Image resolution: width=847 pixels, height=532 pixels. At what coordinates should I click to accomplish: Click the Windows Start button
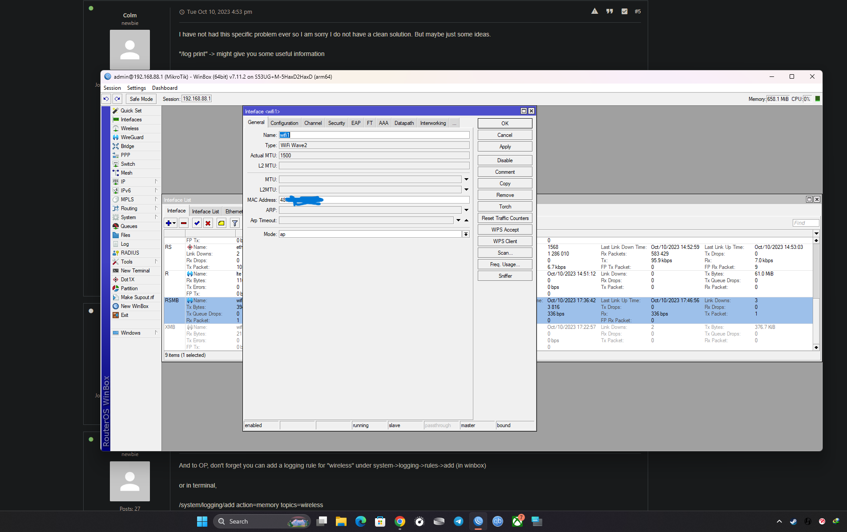tap(202, 521)
